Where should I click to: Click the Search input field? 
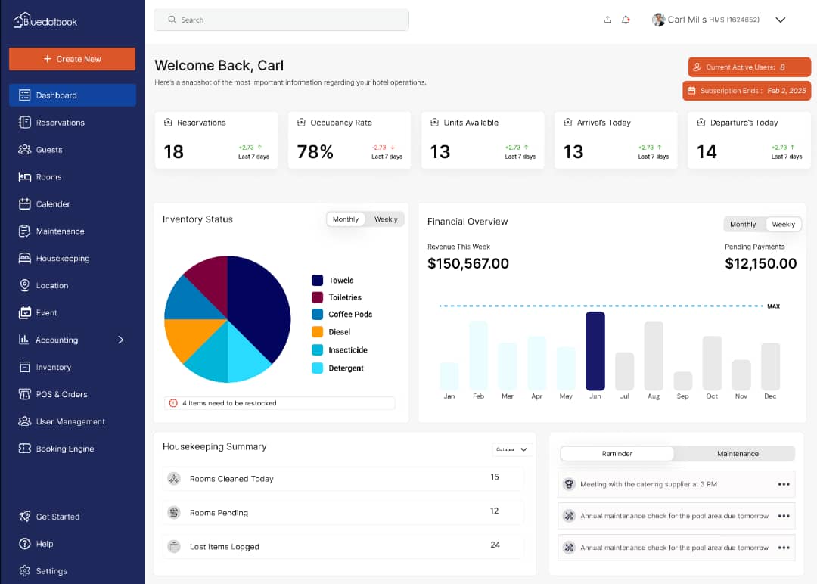point(281,20)
